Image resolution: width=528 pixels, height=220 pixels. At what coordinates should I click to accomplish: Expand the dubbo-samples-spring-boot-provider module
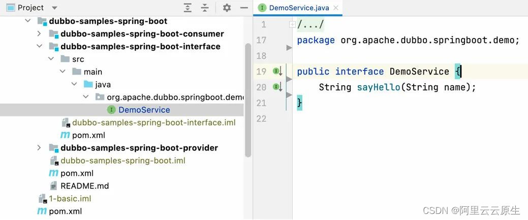39,148
